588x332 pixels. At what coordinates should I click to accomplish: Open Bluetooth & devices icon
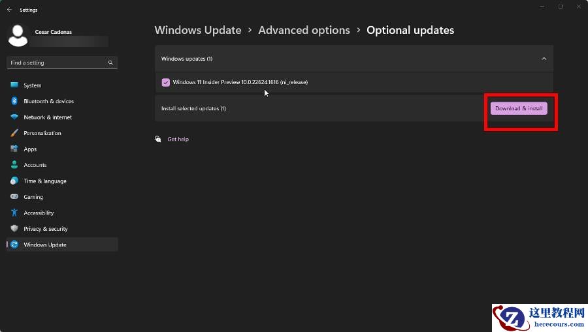coord(14,101)
